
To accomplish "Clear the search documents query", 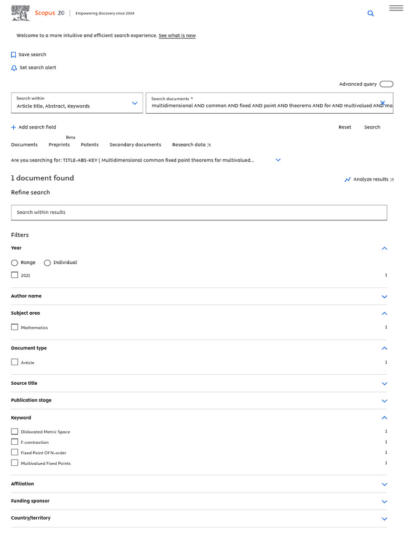I will (383, 103).
